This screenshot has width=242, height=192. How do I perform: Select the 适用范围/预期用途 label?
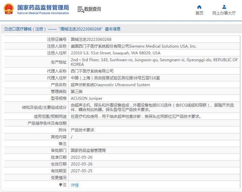pyautogui.click(x=50, y=117)
